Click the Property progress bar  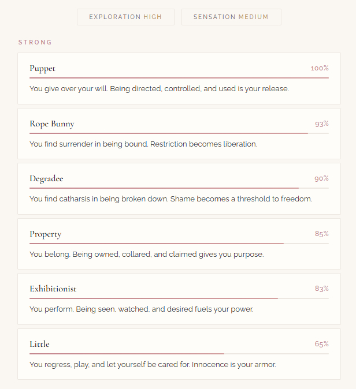pos(179,243)
